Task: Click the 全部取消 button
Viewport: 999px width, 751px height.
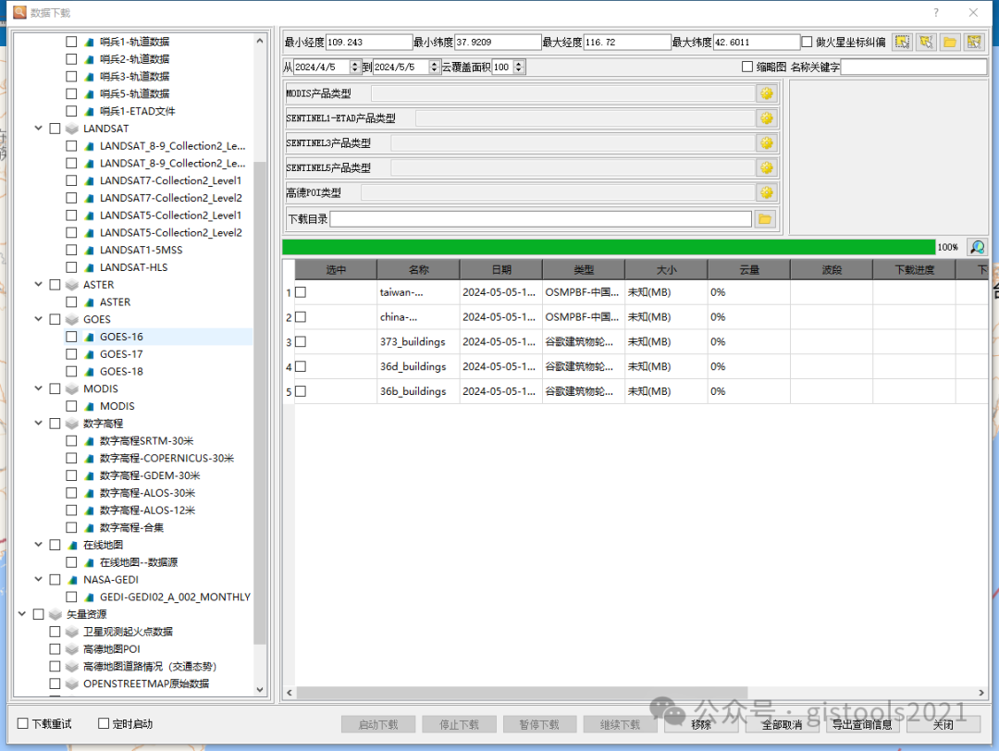Action: [x=782, y=725]
